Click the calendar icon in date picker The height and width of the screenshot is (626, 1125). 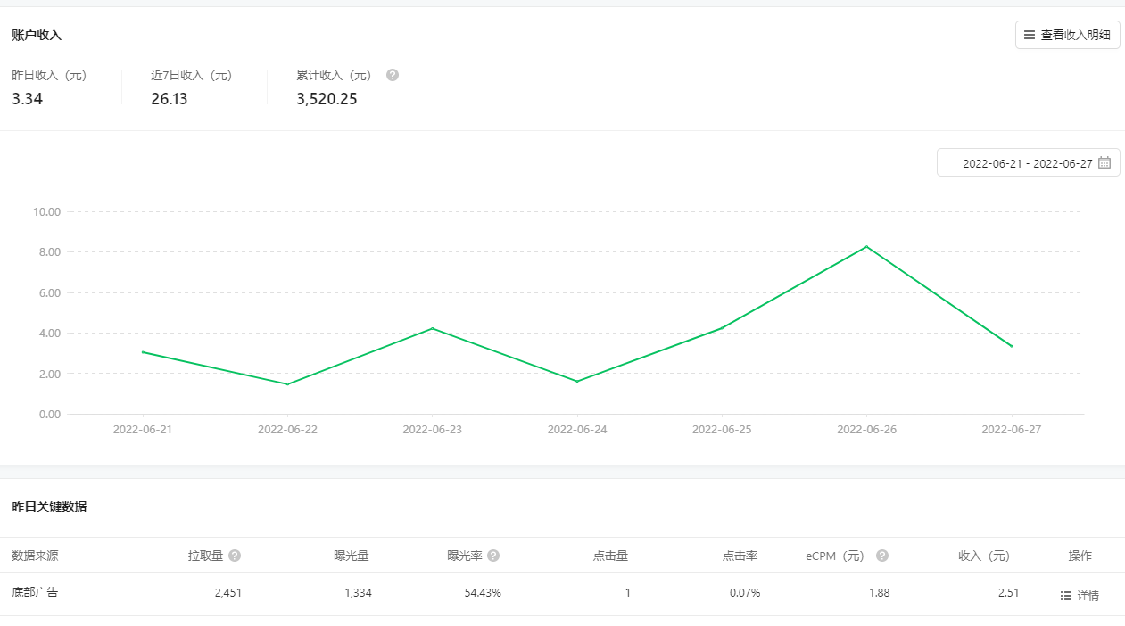1104,163
